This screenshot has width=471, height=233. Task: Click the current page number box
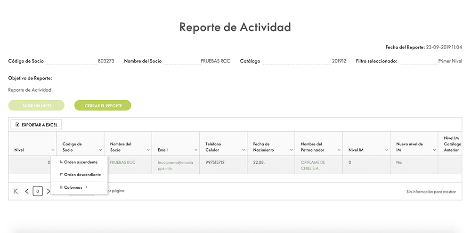(x=38, y=191)
